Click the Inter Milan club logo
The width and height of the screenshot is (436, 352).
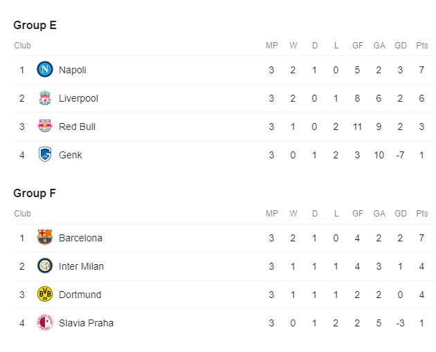coord(45,266)
